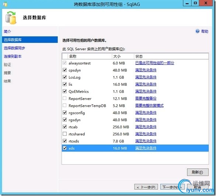Click the help question-mark icon
216x196 pixels.
click(x=197, y=31)
